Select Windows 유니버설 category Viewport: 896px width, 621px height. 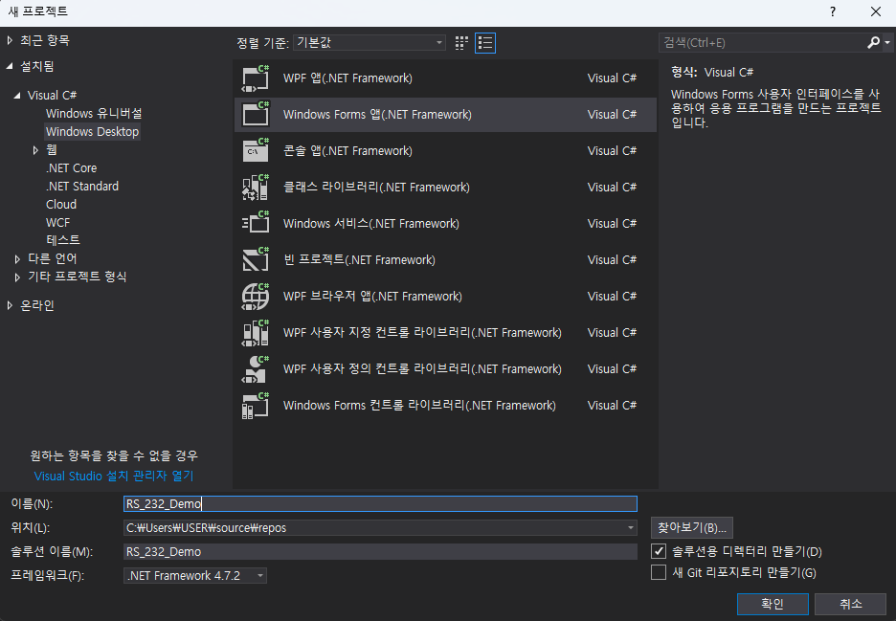94,113
